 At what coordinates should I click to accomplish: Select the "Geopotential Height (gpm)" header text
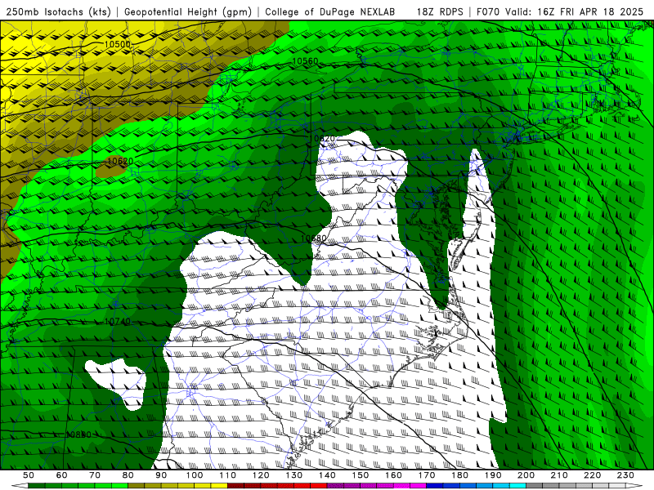188,11
